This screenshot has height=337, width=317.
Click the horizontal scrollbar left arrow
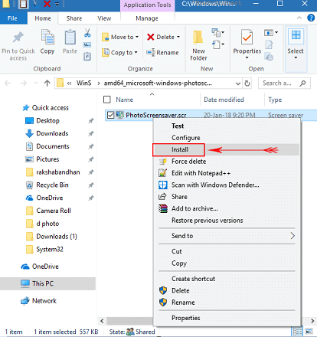[x=102, y=321]
